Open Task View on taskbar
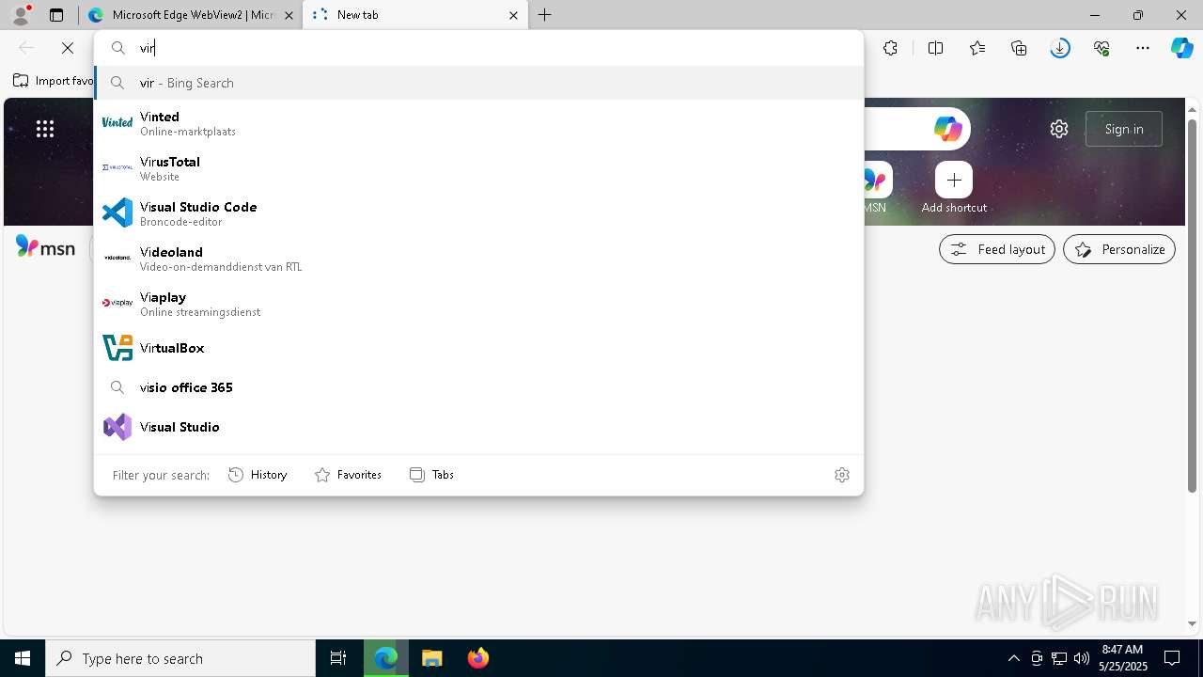The width and height of the screenshot is (1203, 677). click(338, 658)
